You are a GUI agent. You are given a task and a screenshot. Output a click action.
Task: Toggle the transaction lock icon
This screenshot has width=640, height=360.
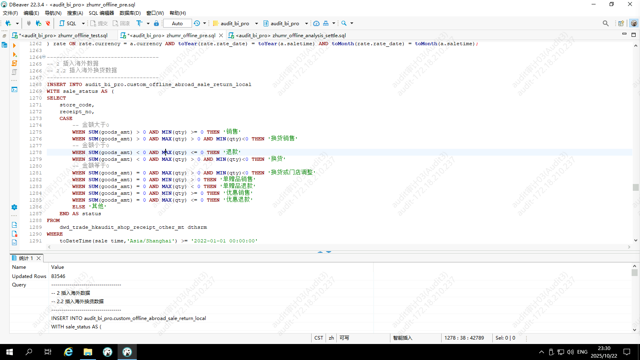[x=156, y=23]
